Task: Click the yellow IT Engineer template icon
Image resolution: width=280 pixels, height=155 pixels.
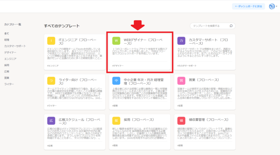Action: 51,41
